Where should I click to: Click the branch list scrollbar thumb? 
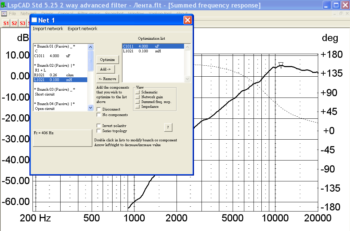coord(90,61)
